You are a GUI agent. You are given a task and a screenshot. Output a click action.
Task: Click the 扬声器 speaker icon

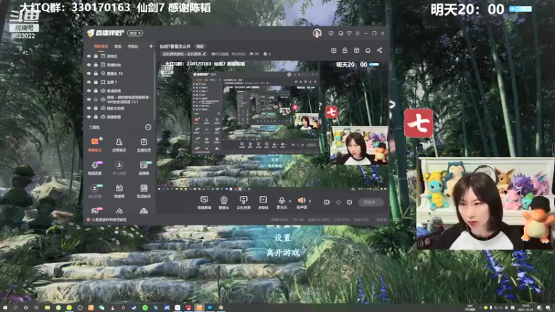[x=302, y=200]
